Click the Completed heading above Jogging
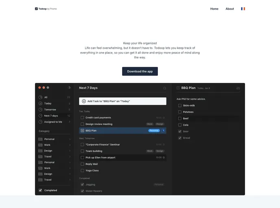Image resolution: width=280 pixels, height=208 pixels. coord(84,178)
